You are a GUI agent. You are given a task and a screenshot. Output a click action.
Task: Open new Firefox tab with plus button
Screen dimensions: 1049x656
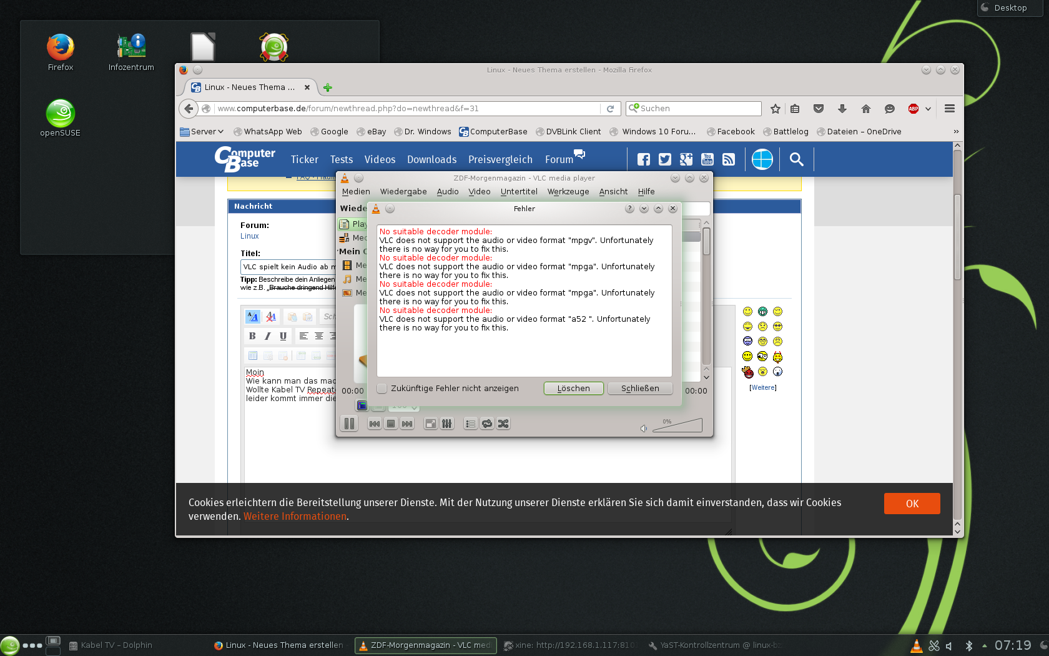328,87
